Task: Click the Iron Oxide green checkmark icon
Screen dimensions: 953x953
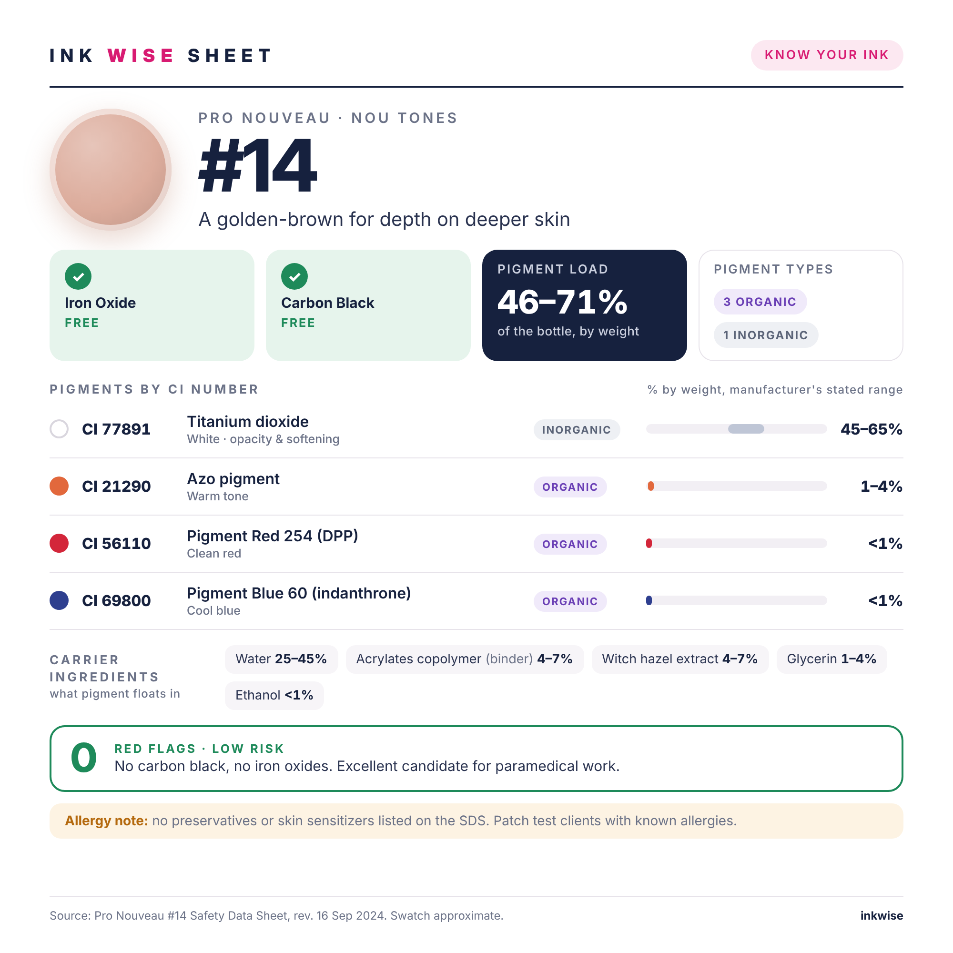Action: click(78, 276)
